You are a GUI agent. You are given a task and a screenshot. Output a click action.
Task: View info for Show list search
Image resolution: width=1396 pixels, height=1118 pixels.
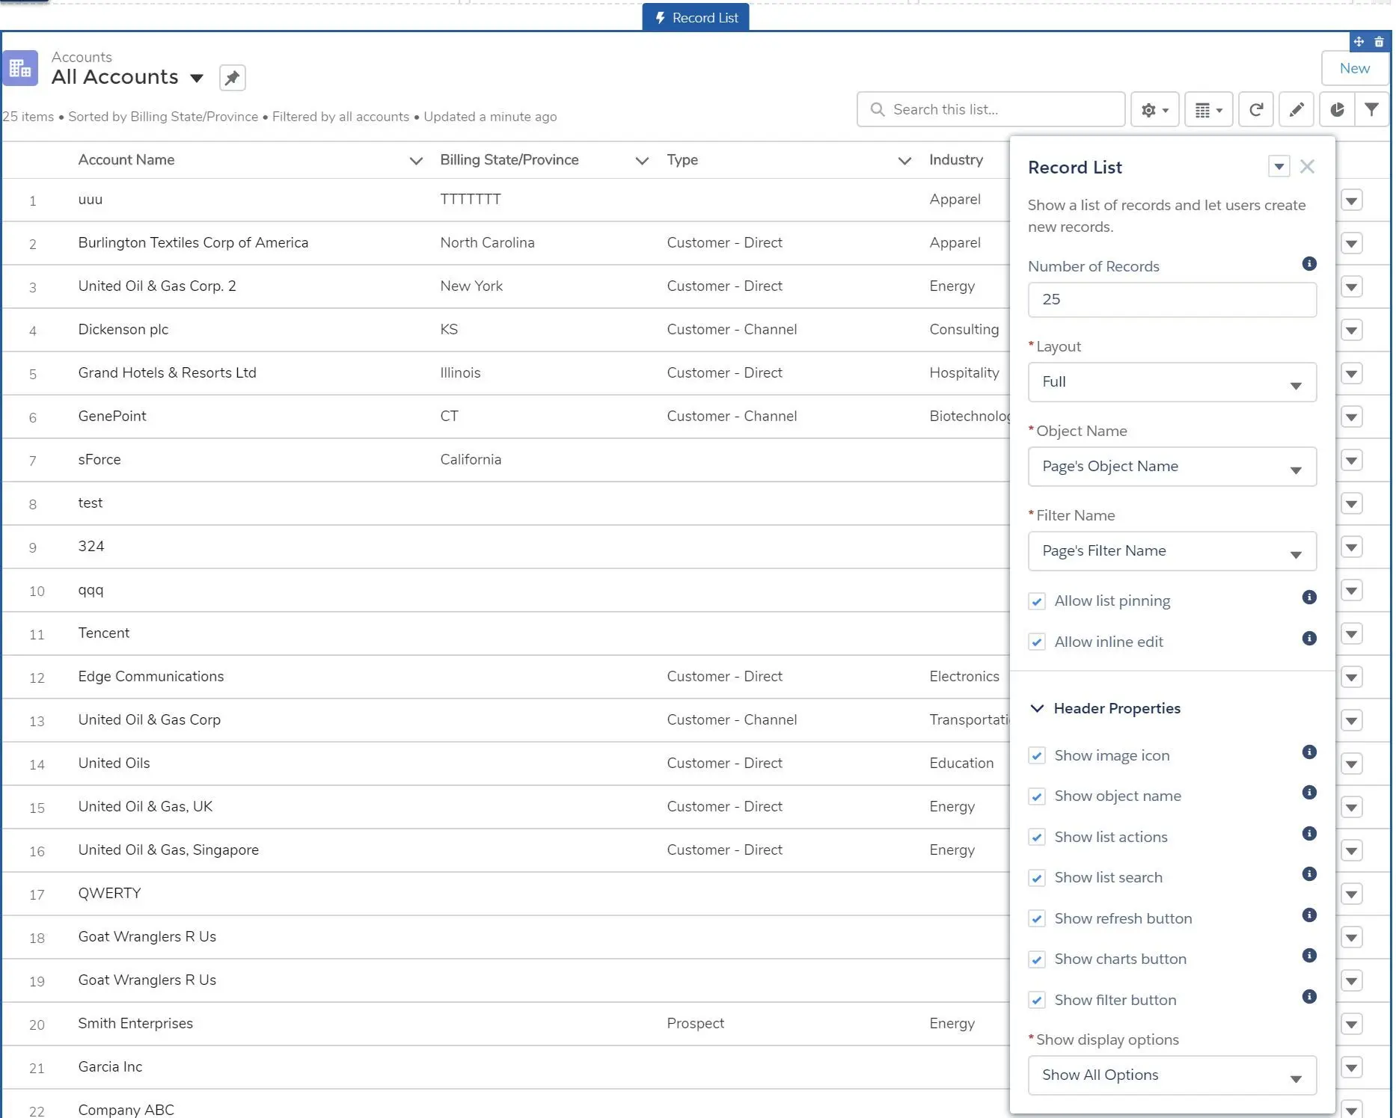pos(1309,873)
